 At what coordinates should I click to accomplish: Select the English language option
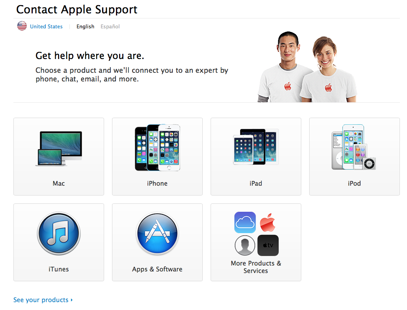pos(85,26)
